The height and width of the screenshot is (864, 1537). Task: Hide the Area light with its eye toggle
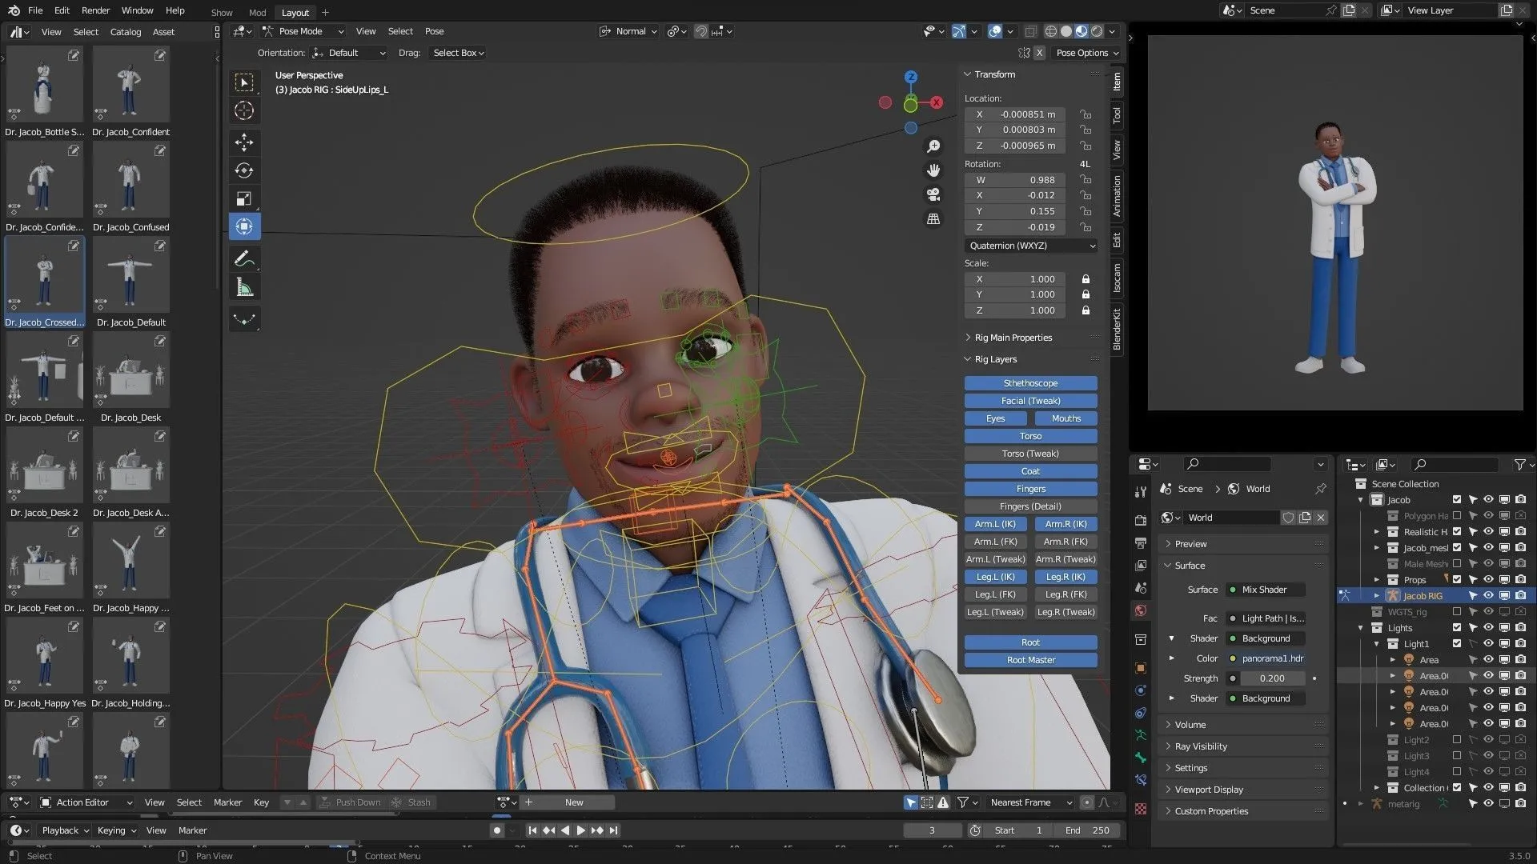(x=1489, y=659)
